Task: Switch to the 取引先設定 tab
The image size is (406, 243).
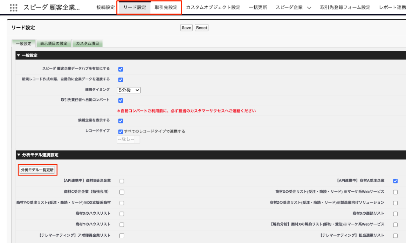Action: 166,7
